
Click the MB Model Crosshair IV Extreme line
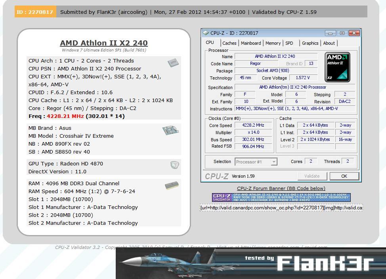click(71, 136)
